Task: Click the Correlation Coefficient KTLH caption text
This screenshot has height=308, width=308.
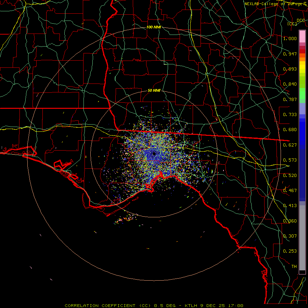Action: (154, 306)
